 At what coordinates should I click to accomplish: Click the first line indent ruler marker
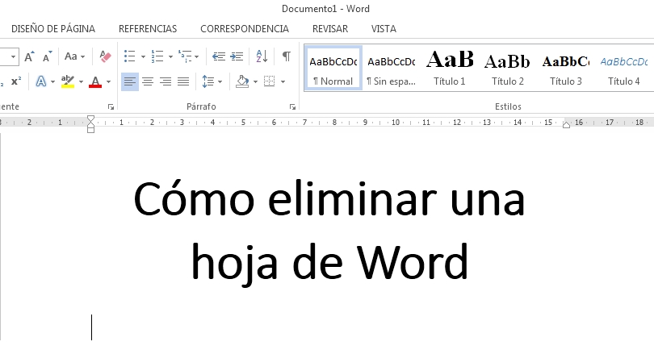pos(91,119)
